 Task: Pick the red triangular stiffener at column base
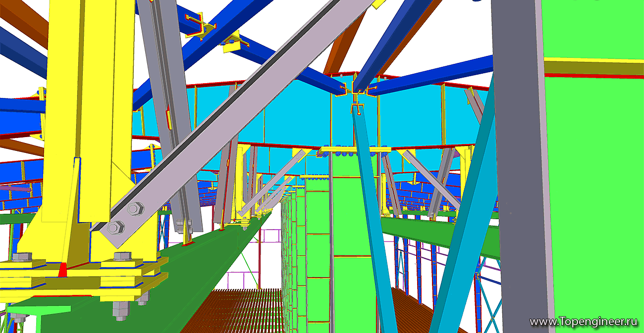(x=63, y=270)
